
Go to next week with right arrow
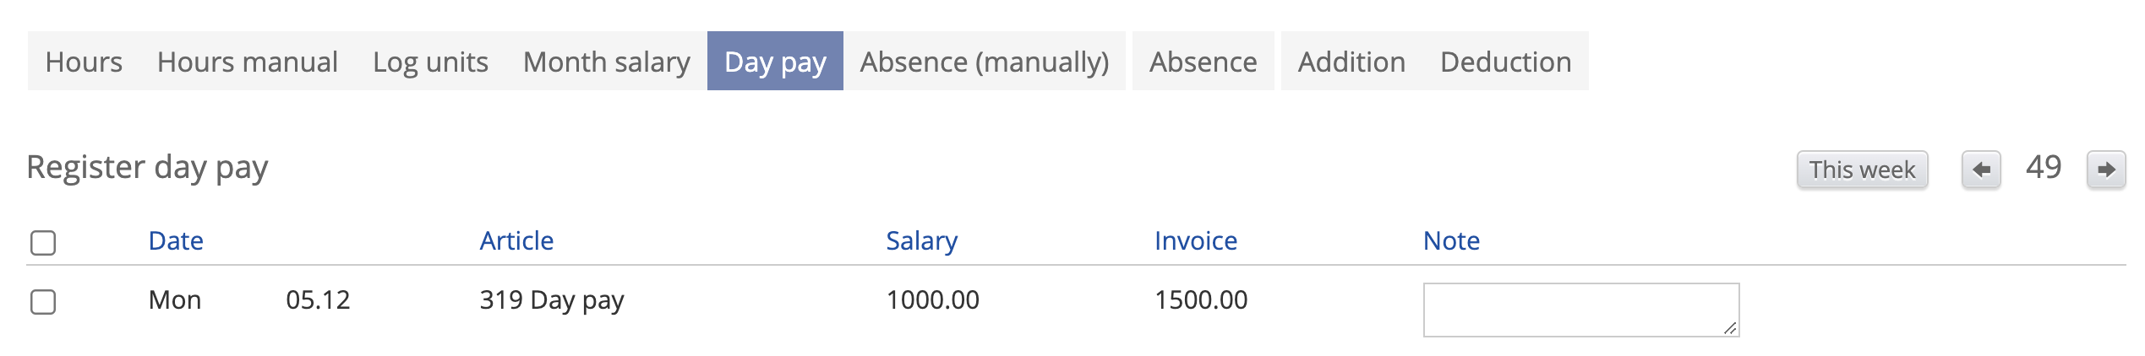(2105, 170)
